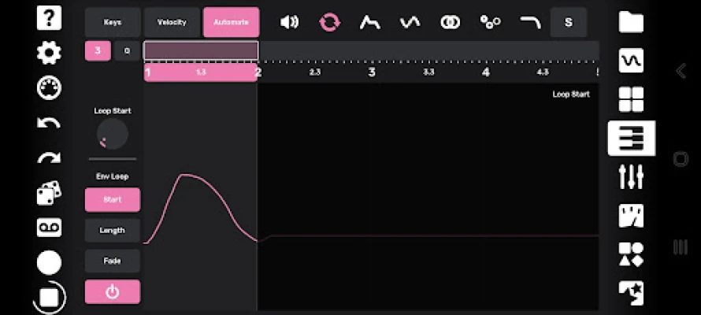Tap the dice randomize icon

(x=49, y=193)
